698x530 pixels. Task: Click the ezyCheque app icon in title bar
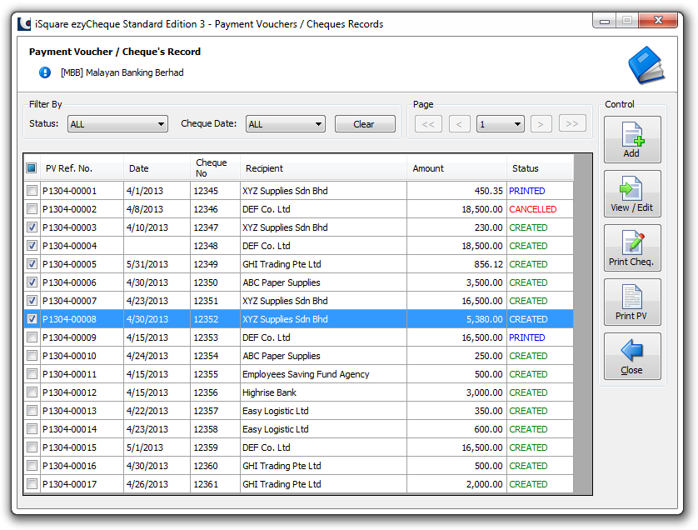tap(24, 23)
